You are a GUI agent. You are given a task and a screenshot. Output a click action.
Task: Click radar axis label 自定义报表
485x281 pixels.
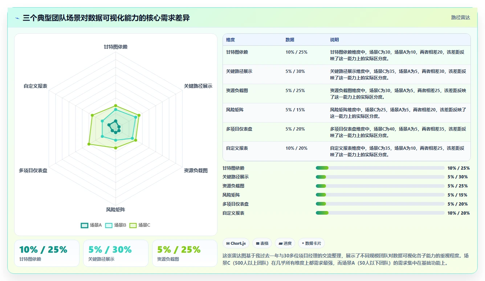click(x=36, y=86)
